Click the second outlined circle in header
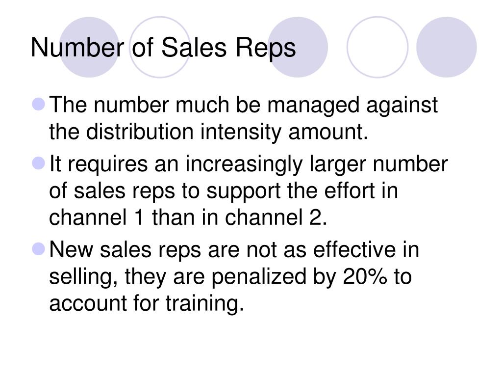The width and height of the screenshot is (502, 377). coord(377,47)
